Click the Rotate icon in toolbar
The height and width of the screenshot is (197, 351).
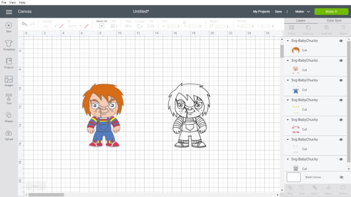211,26
